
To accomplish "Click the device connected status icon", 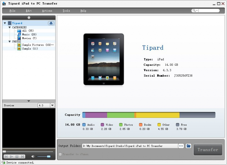I will click(4, 163).
